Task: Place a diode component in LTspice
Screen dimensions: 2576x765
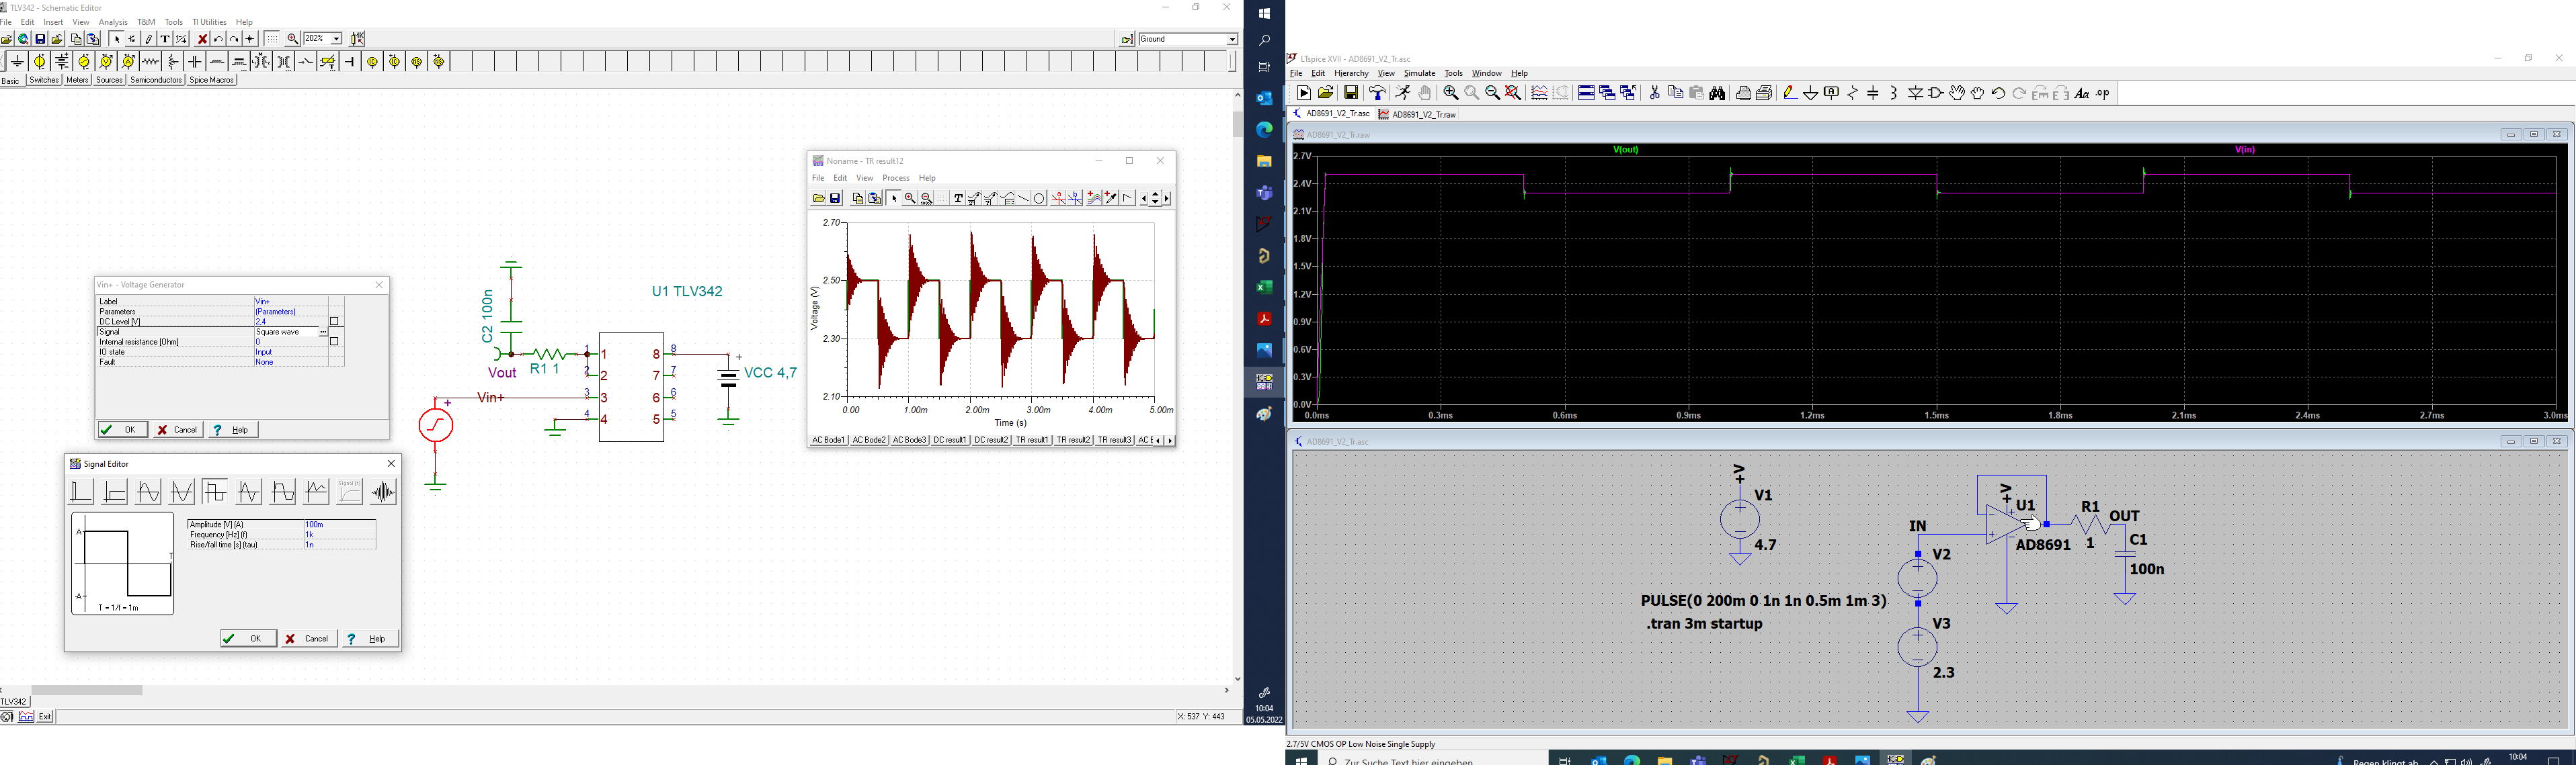Action: [1915, 93]
